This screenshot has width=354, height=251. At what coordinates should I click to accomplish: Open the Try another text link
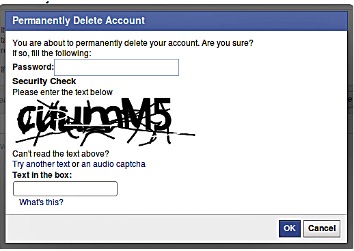tap(41, 164)
